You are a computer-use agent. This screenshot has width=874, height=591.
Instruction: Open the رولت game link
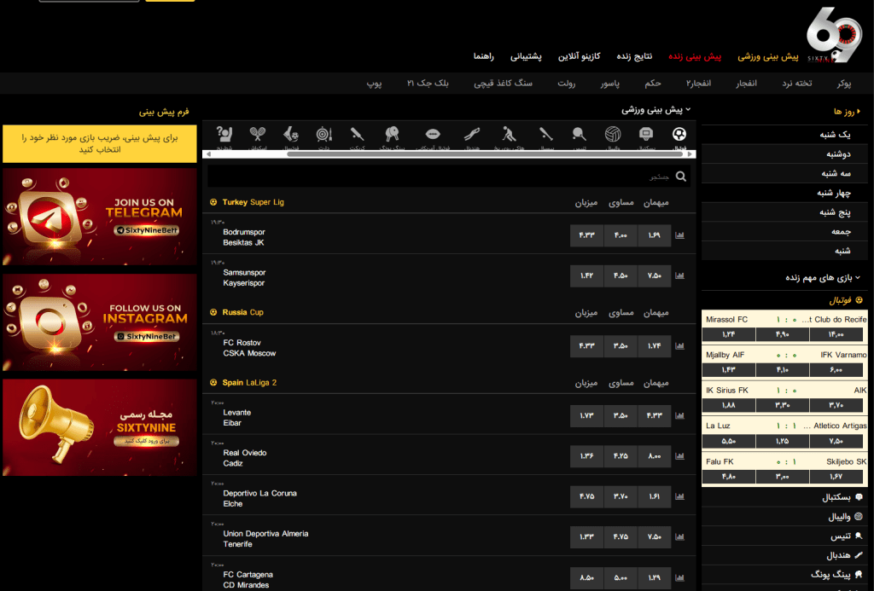(x=567, y=83)
